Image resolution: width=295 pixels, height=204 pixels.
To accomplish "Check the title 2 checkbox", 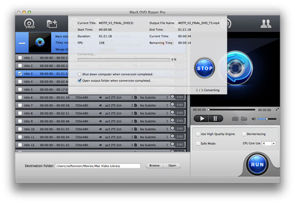I will click(x=20, y=66).
